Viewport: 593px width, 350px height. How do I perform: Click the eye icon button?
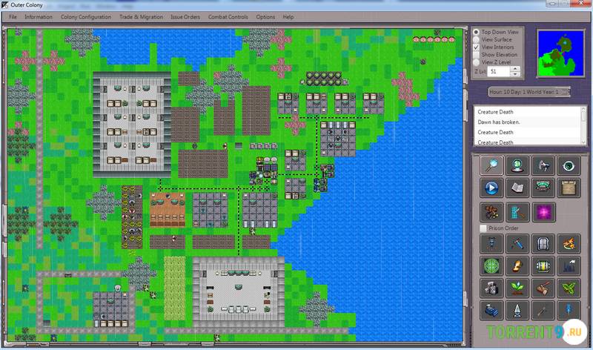tap(568, 166)
